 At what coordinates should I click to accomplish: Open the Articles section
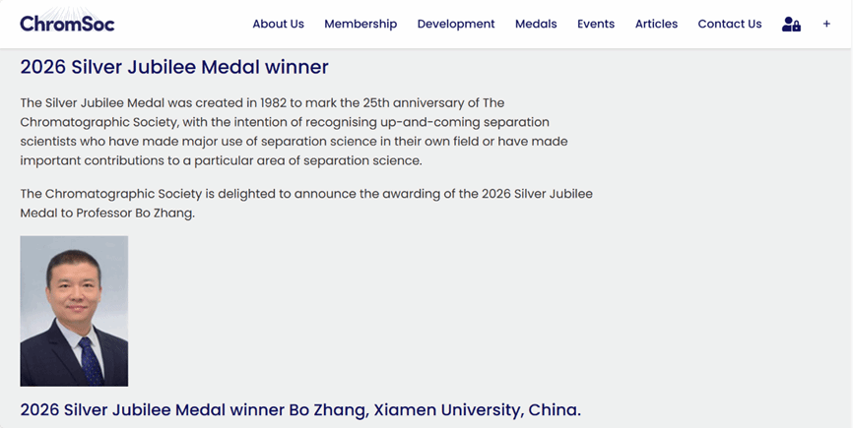point(656,24)
